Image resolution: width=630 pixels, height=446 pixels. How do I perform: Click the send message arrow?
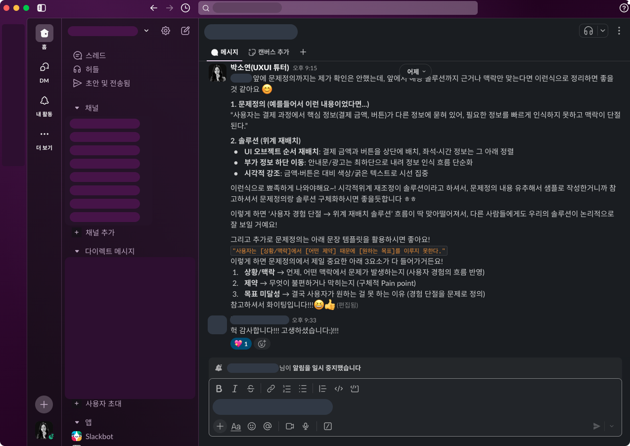click(597, 426)
